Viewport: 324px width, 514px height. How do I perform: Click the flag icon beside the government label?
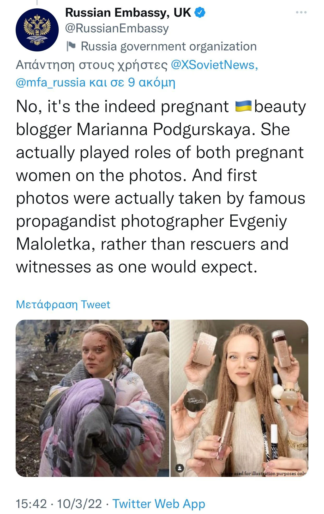(71, 46)
